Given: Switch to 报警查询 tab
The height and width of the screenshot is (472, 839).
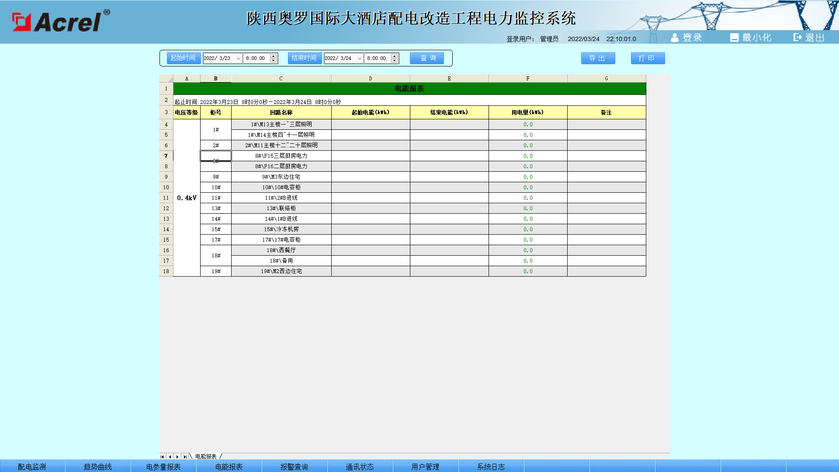Looking at the screenshot, I should [x=295, y=466].
